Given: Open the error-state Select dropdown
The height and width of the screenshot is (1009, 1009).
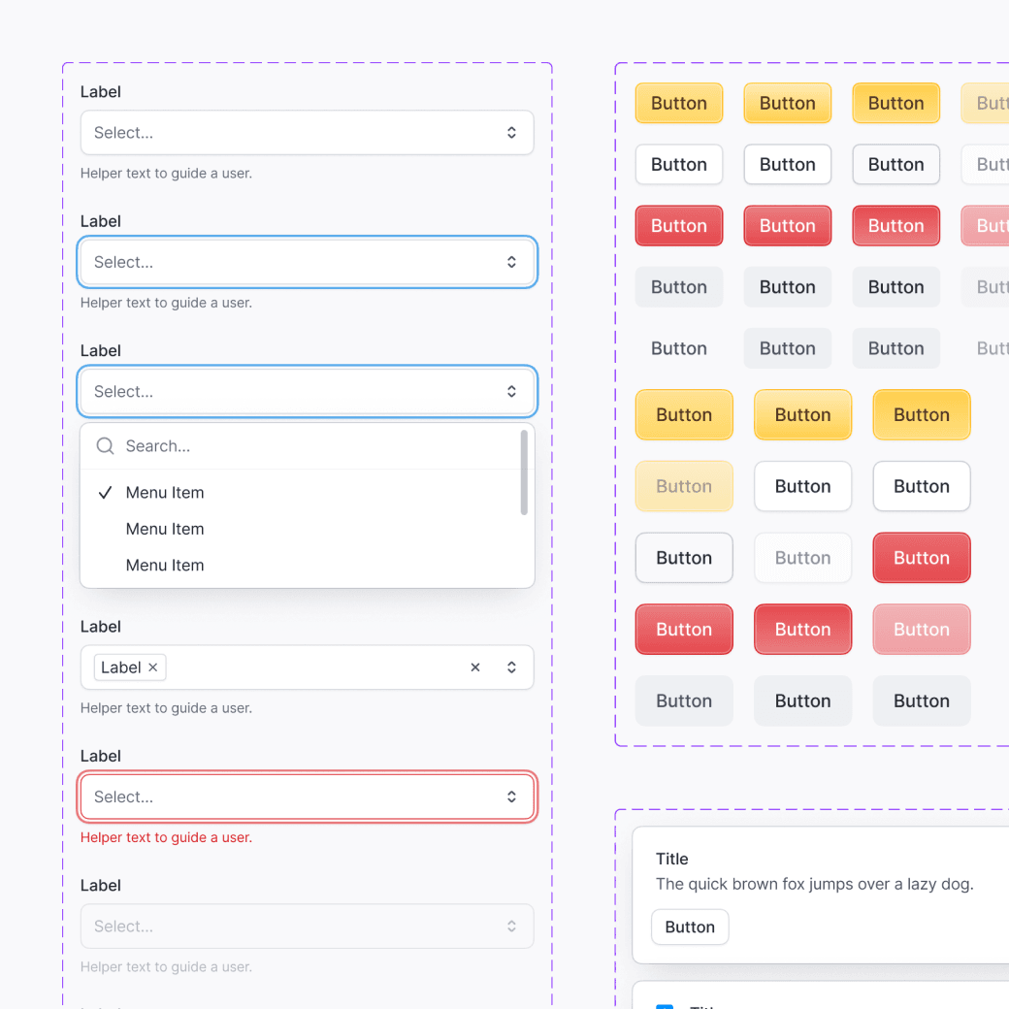Looking at the screenshot, I should [x=307, y=797].
